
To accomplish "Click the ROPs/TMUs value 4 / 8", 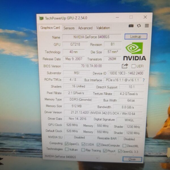I will 73,80.
